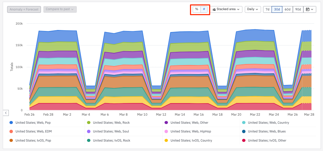
Task: Click the red tvOS, Other legend dot
Action: tap(244, 140)
